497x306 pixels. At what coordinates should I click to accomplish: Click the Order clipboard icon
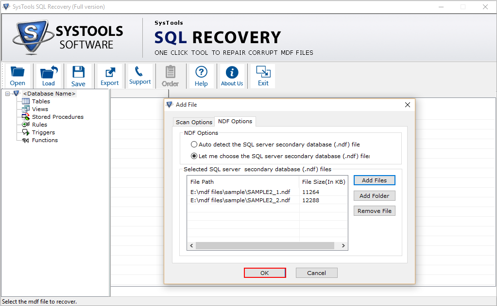170,72
